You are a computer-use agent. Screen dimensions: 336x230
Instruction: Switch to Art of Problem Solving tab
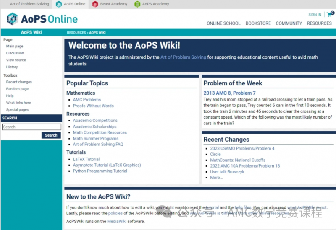pos(29,4)
